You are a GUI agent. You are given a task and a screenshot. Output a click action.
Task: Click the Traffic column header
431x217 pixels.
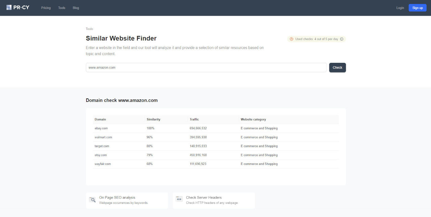point(194,119)
